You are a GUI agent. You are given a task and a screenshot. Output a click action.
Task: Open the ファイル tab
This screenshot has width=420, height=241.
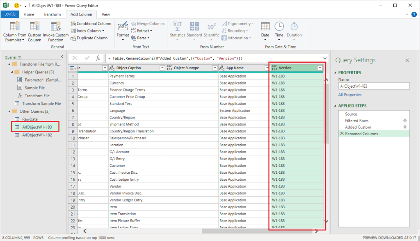(x=10, y=14)
